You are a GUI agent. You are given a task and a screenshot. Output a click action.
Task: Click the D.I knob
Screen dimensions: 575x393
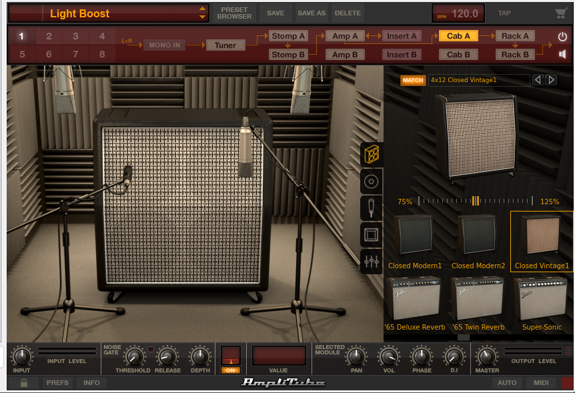(454, 356)
